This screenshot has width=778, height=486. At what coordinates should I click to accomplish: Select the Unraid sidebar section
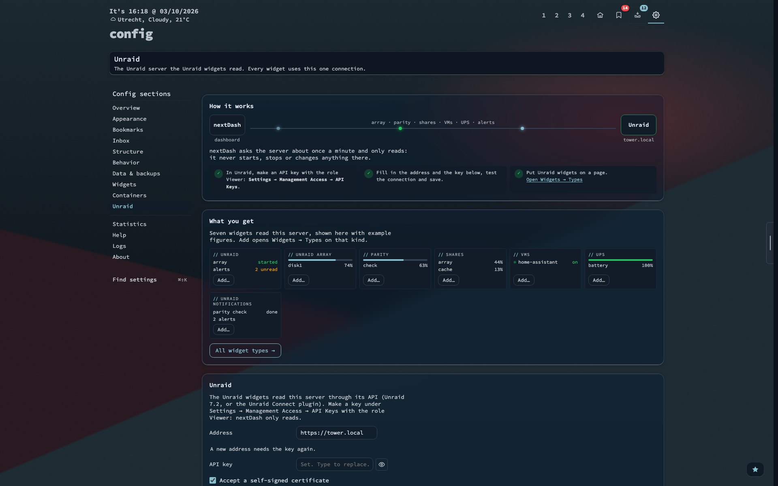pyautogui.click(x=123, y=206)
